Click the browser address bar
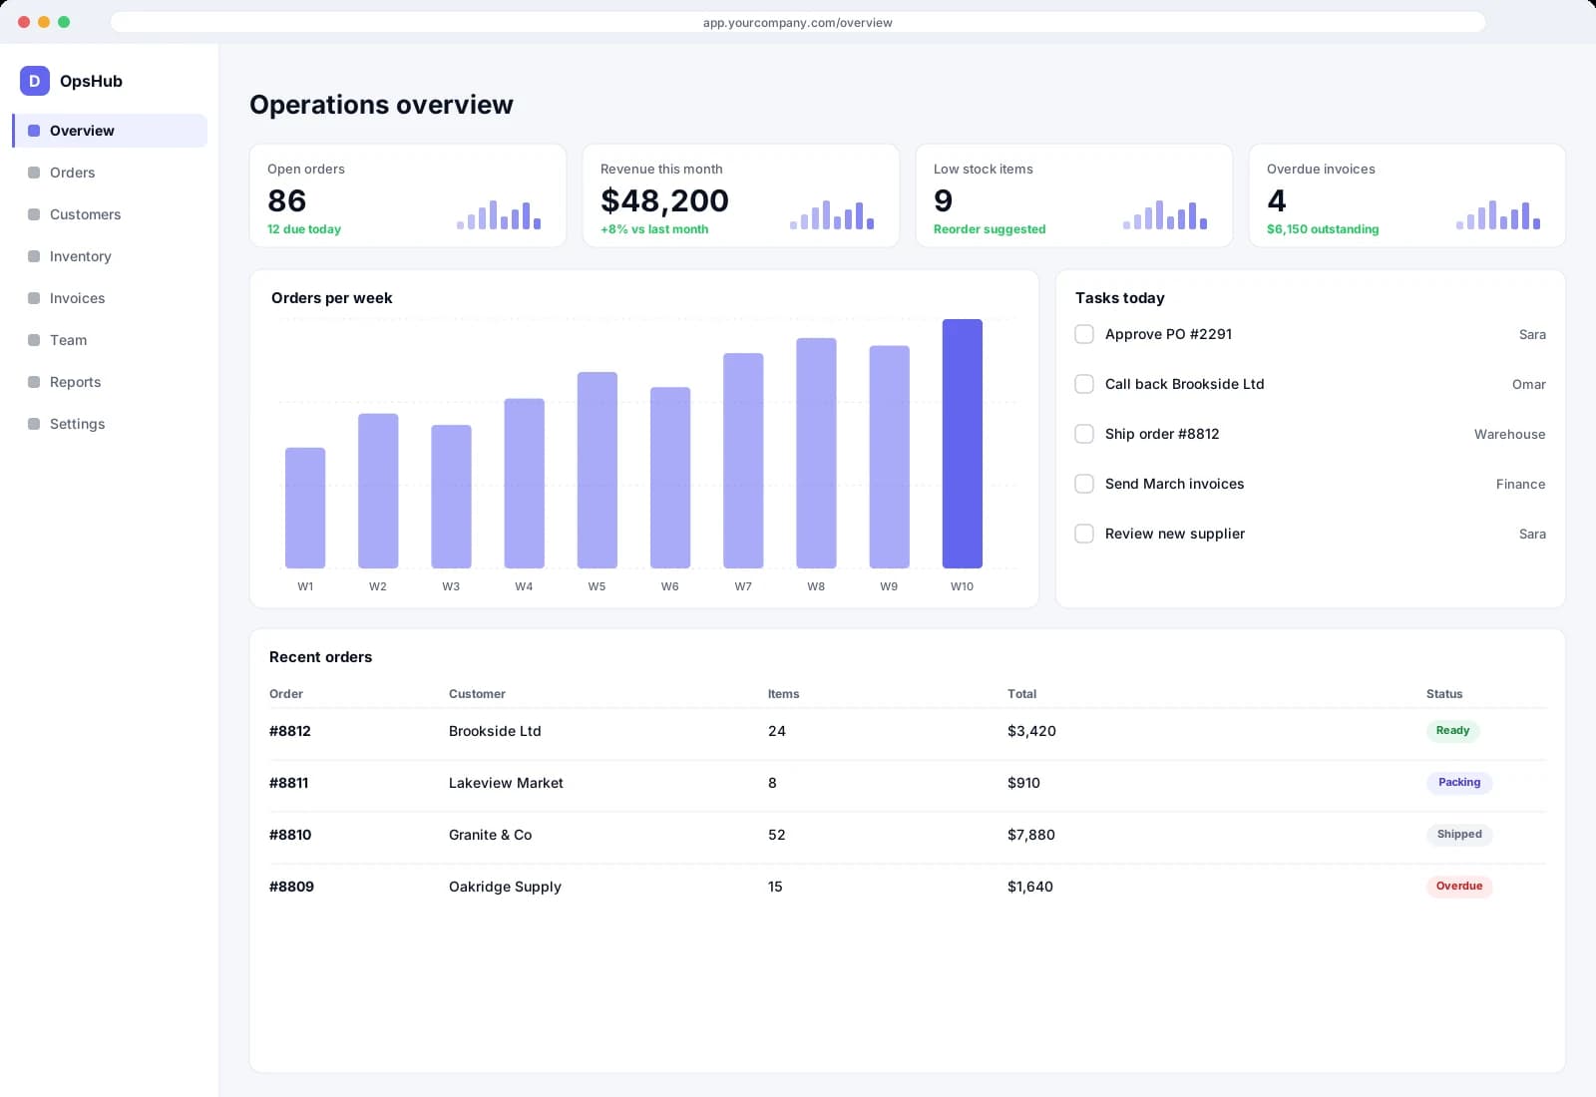Screen dimensions: 1596x1097 click(798, 22)
